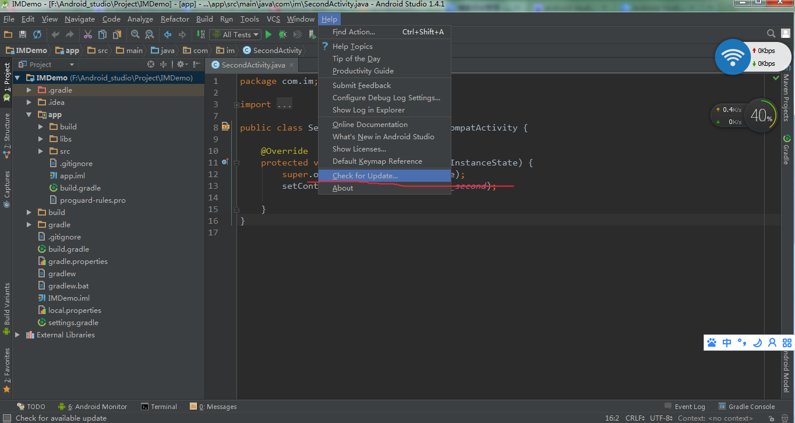The height and width of the screenshot is (423, 795).
Task: Switch to SecondActivity.java editor tab
Action: tap(253, 65)
